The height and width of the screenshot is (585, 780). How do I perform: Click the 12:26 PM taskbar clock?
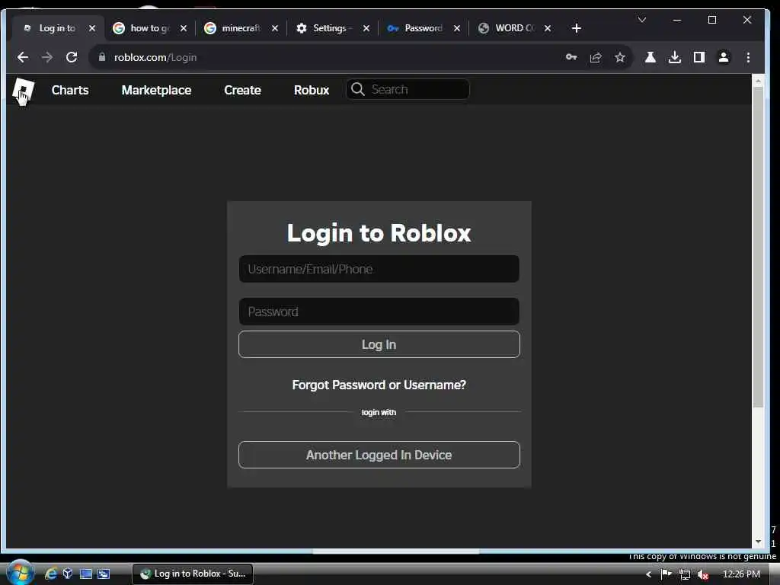(741, 574)
